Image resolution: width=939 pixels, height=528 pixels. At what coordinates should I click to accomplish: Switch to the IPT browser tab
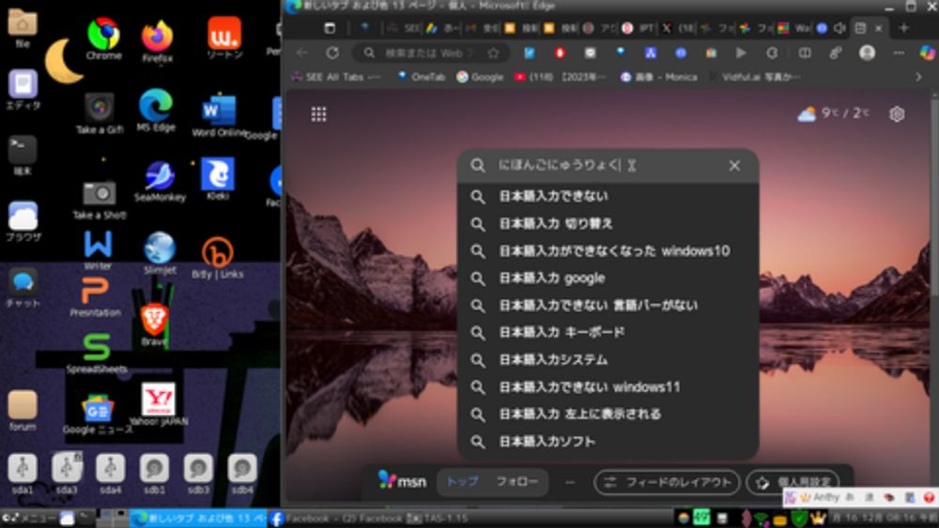point(639,28)
